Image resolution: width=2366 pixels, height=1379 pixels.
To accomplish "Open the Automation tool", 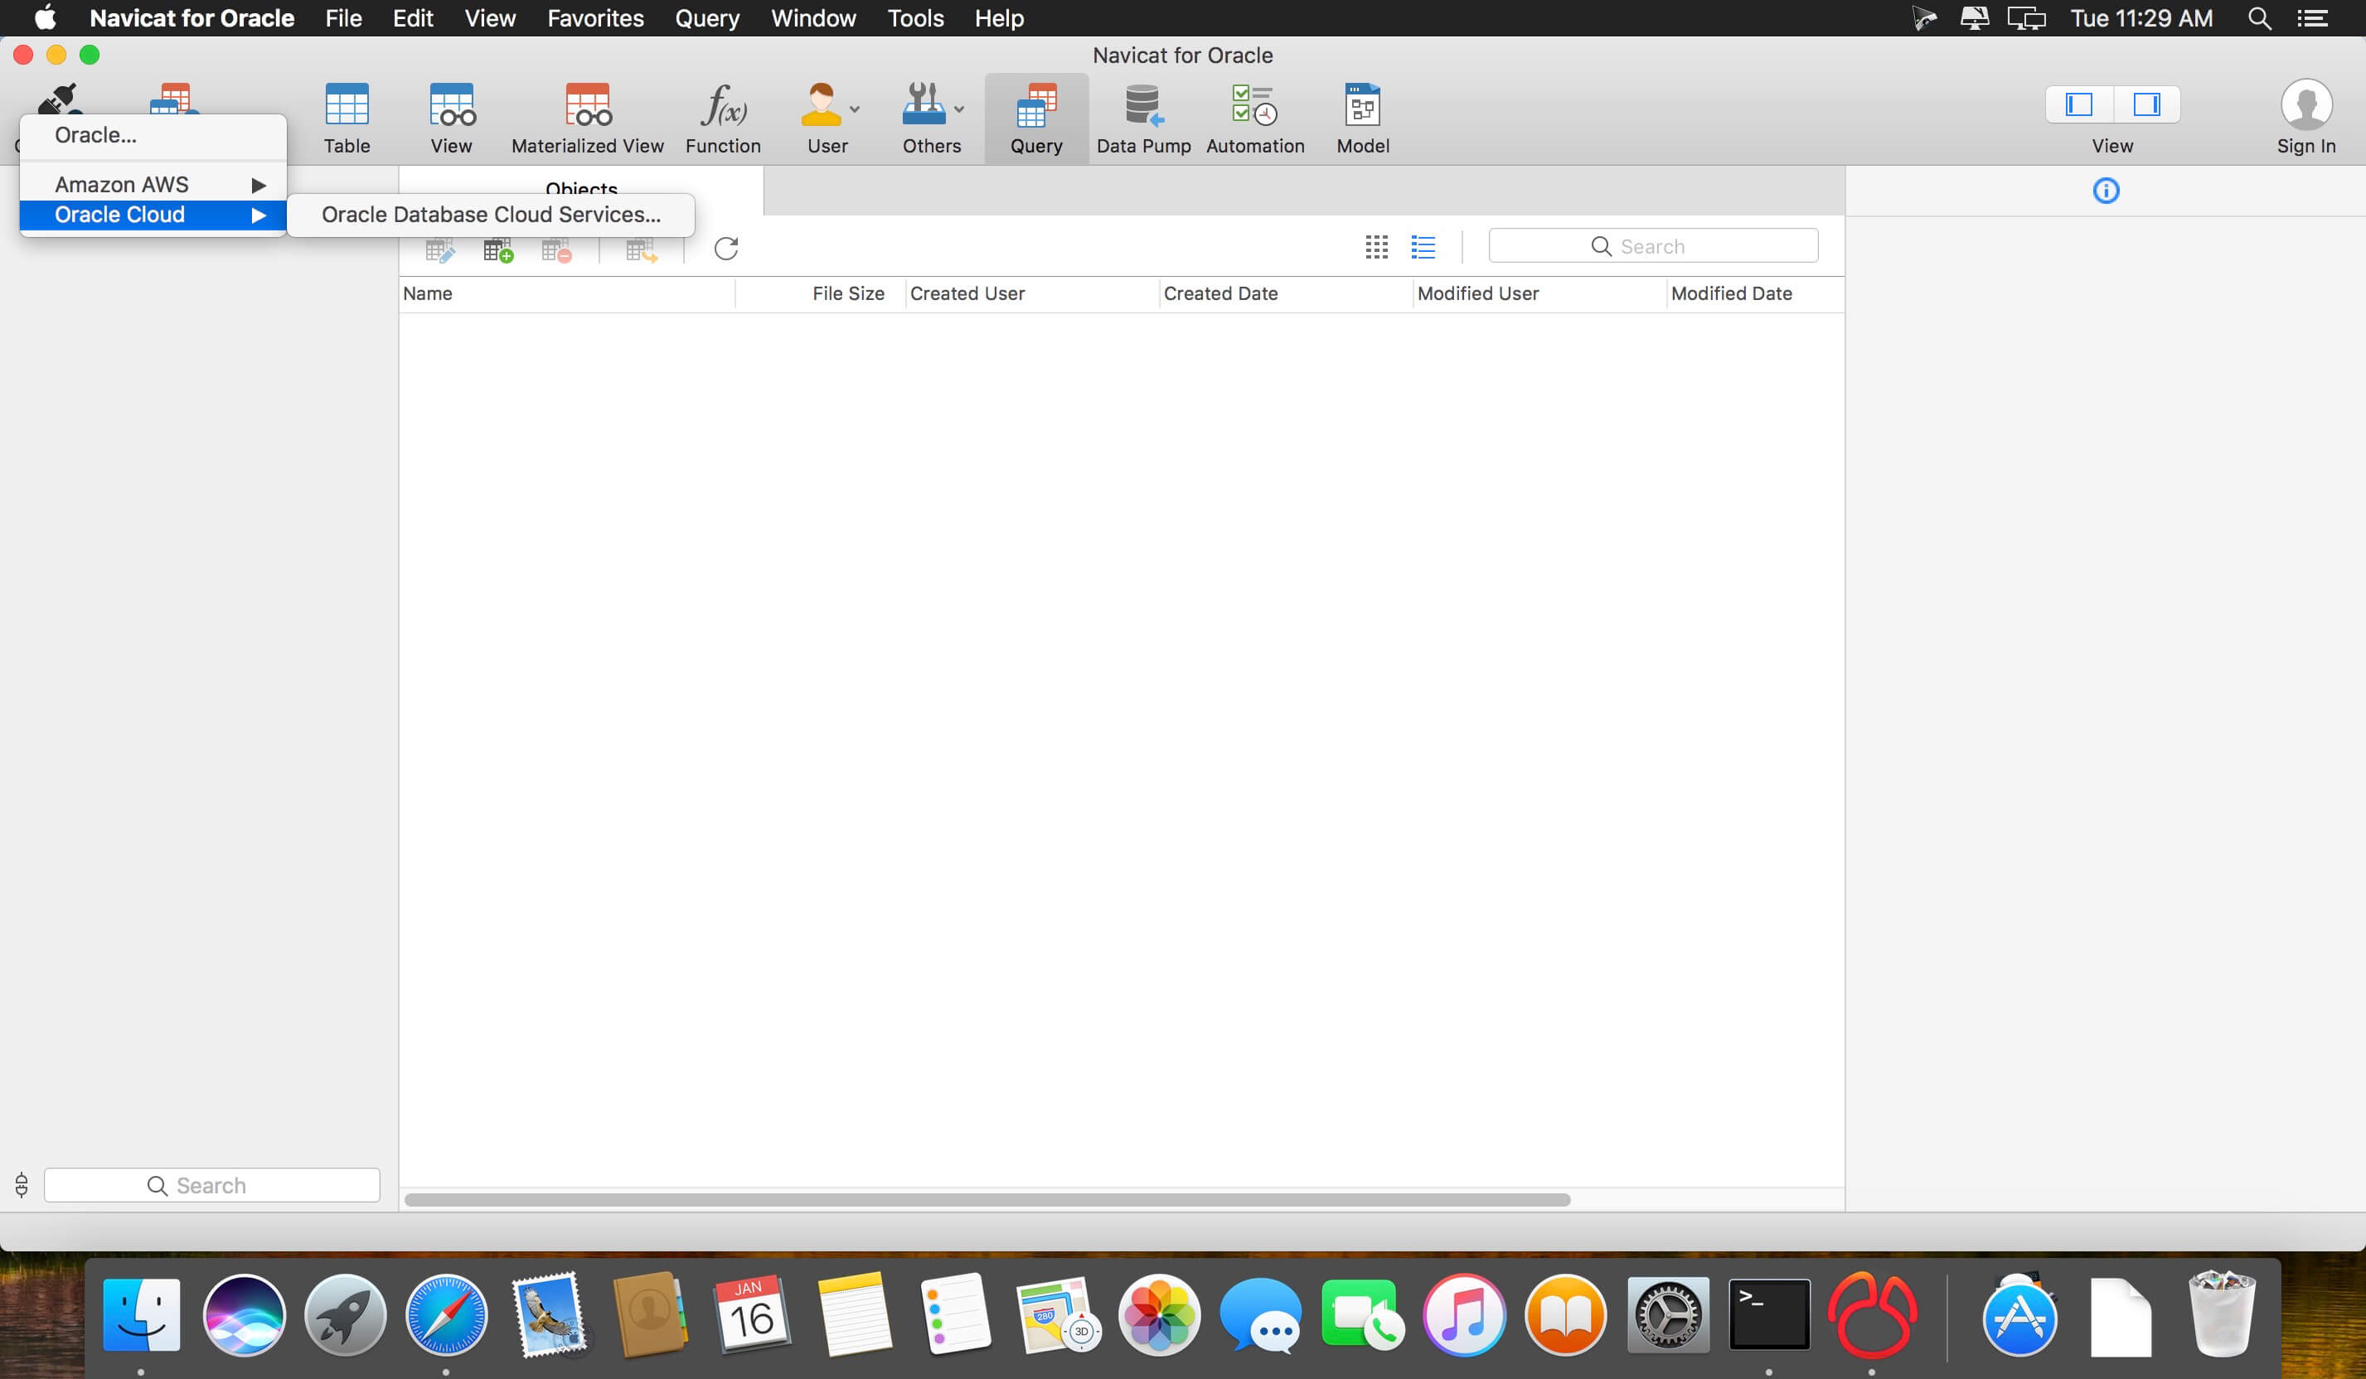I will click(x=1255, y=118).
